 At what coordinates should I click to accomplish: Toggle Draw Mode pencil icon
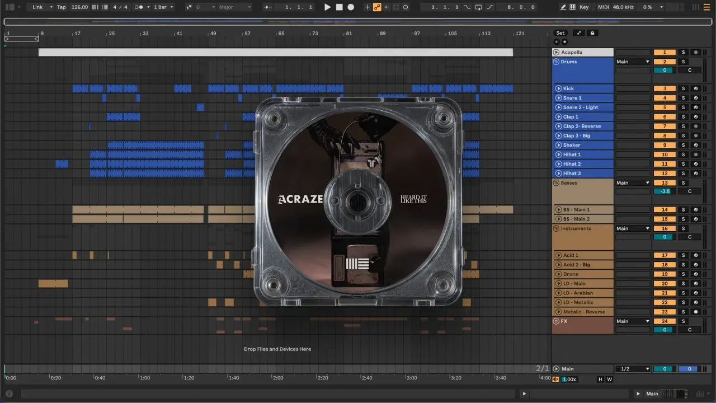pos(563,7)
